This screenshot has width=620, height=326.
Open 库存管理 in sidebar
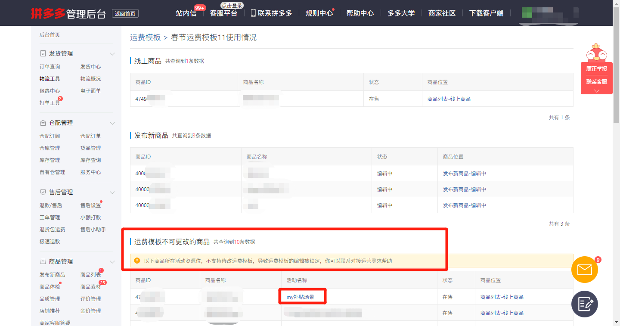(50, 160)
